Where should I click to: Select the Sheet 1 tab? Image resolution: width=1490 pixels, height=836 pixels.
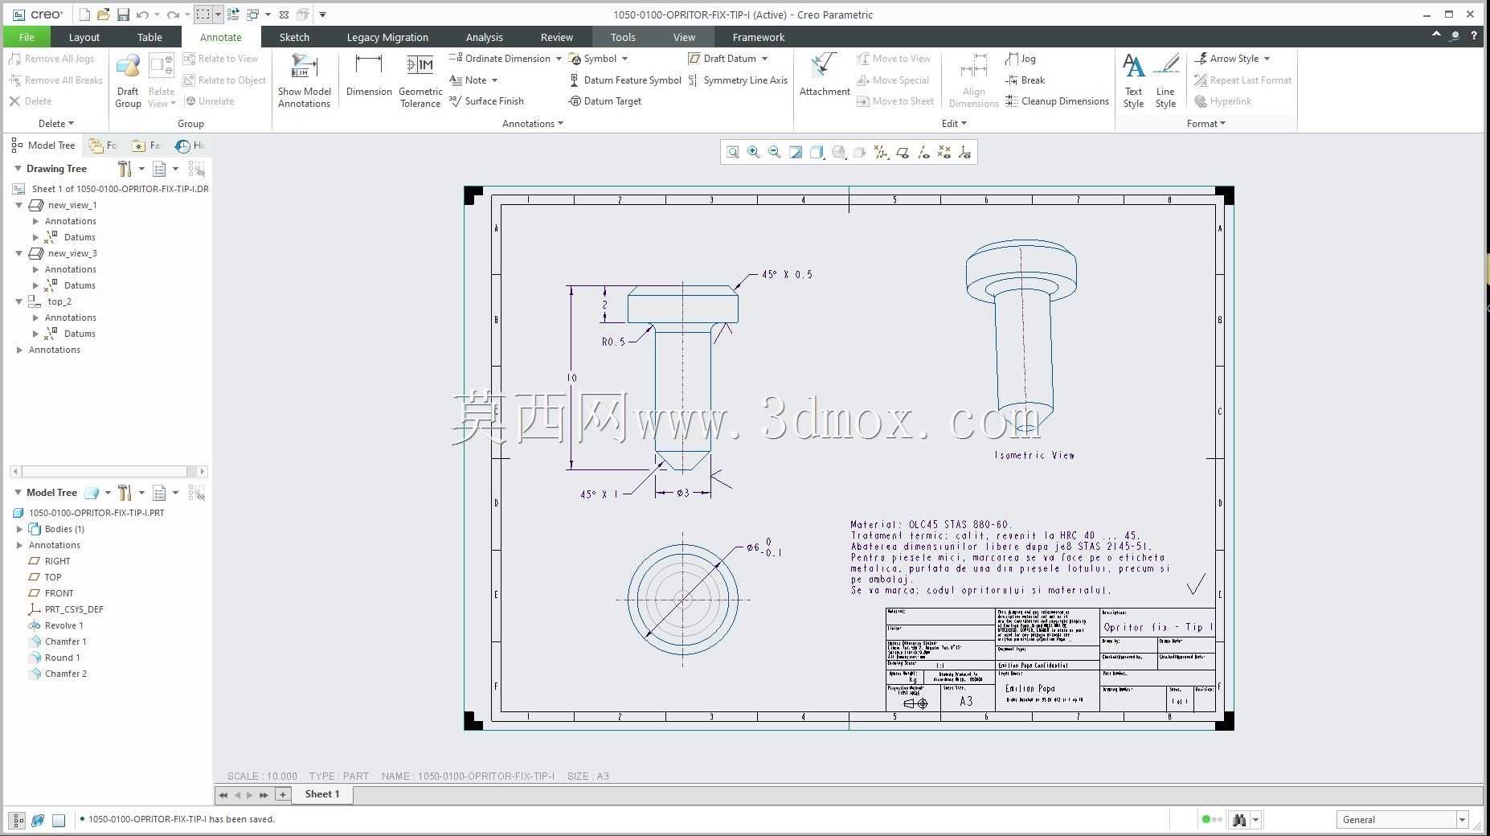click(321, 794)
